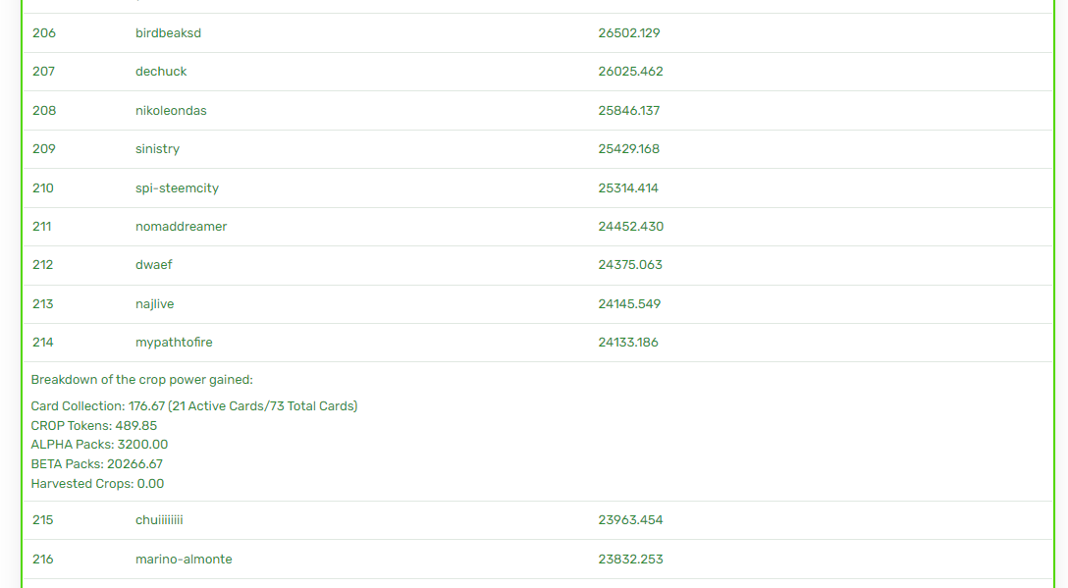Viewport: 1068px width, 588px height.
Task: Click the rank number 214
Action: [x=42, y=343]
